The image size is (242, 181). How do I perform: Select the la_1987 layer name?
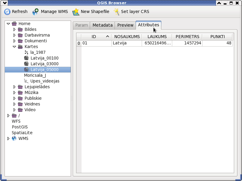point(38,52)
